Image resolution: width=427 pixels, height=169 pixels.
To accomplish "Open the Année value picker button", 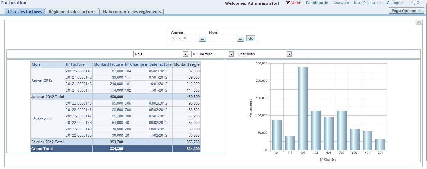I will click(x=202, y=39).
